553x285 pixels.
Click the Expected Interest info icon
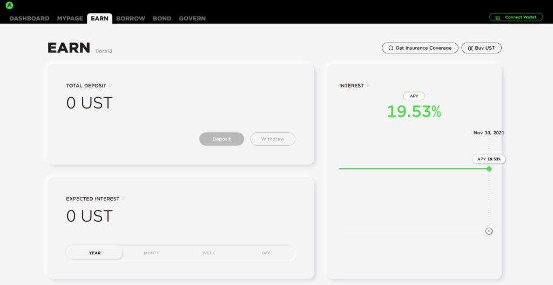click(x=123, y=199)
